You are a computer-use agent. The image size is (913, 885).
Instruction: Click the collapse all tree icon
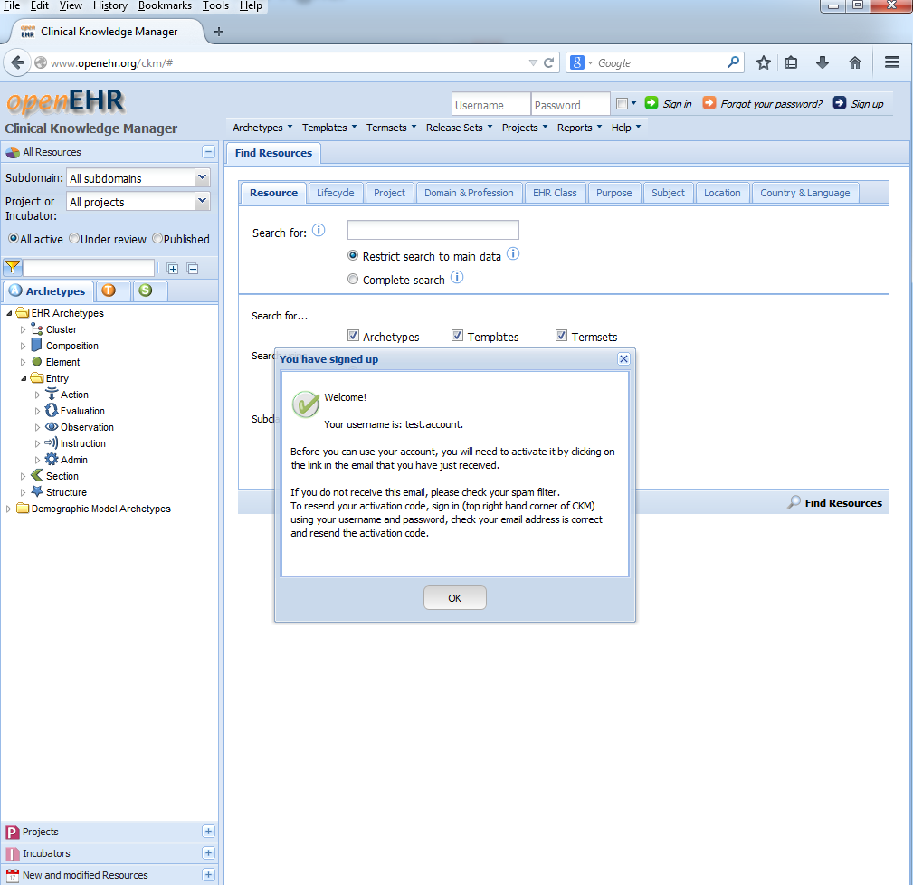192,268
